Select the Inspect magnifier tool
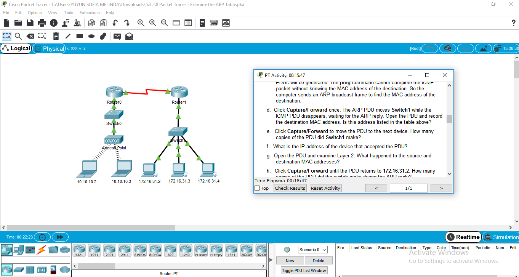519x277 pixels. (x=18, y=36)
